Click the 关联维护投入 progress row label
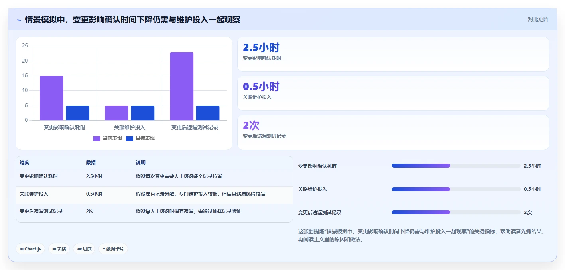The image size is (565, 270). click(313, 189)
